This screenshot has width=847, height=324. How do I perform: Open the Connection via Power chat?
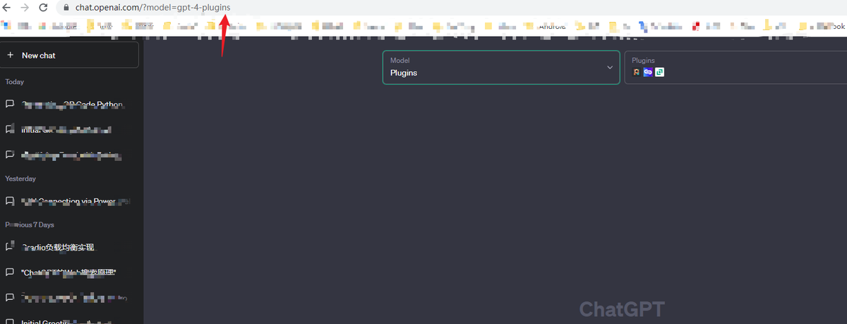pos(69,201)
